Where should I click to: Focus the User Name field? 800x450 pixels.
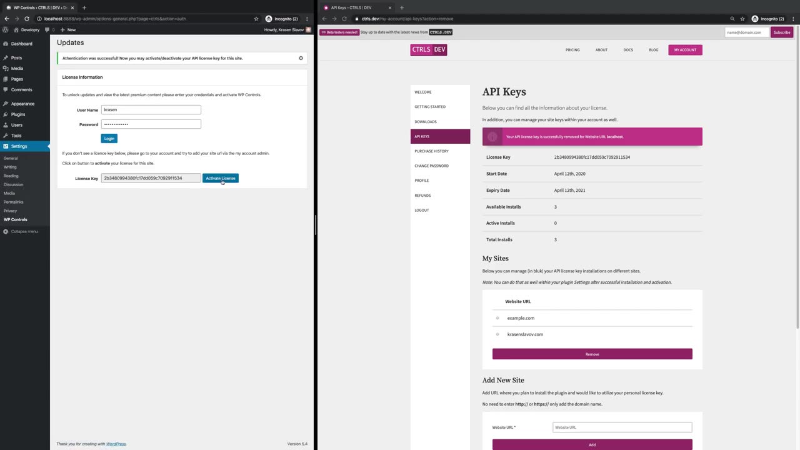click(x=151, y=109)
